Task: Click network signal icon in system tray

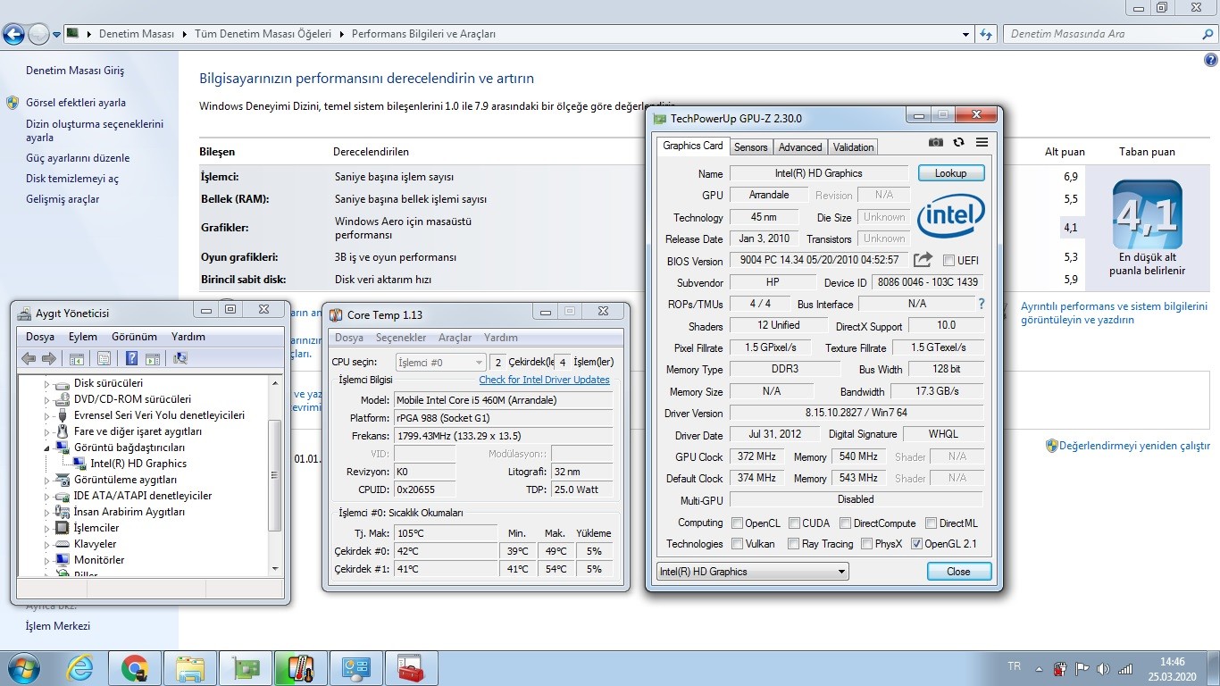Action: click(1124, 668)
